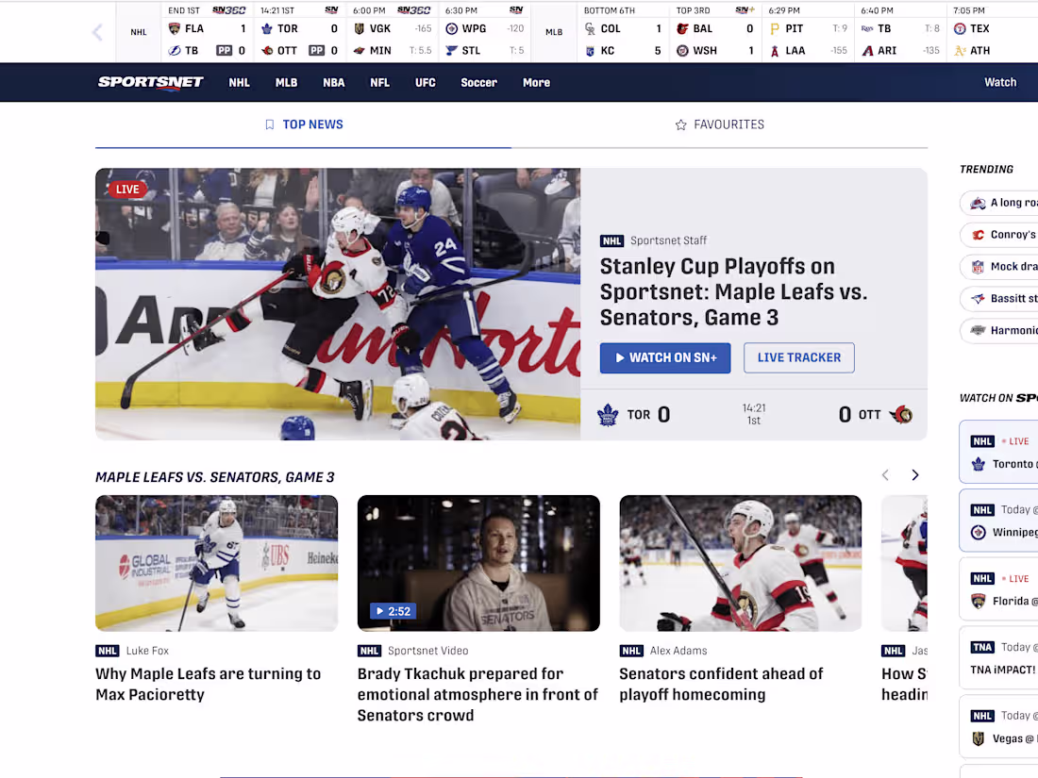Click Pittsburgh Pirates logo in scoreboard
This screenshot has height=778, width=1038.
(775, 28)
